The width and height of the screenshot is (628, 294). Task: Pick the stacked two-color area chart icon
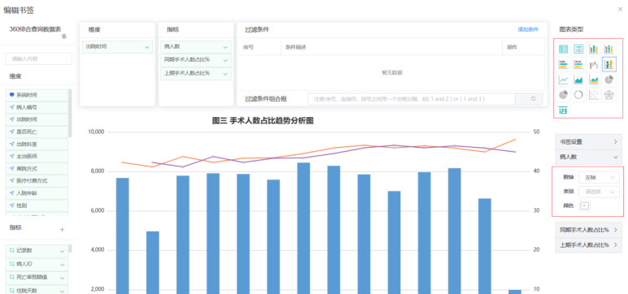(594, 80)
